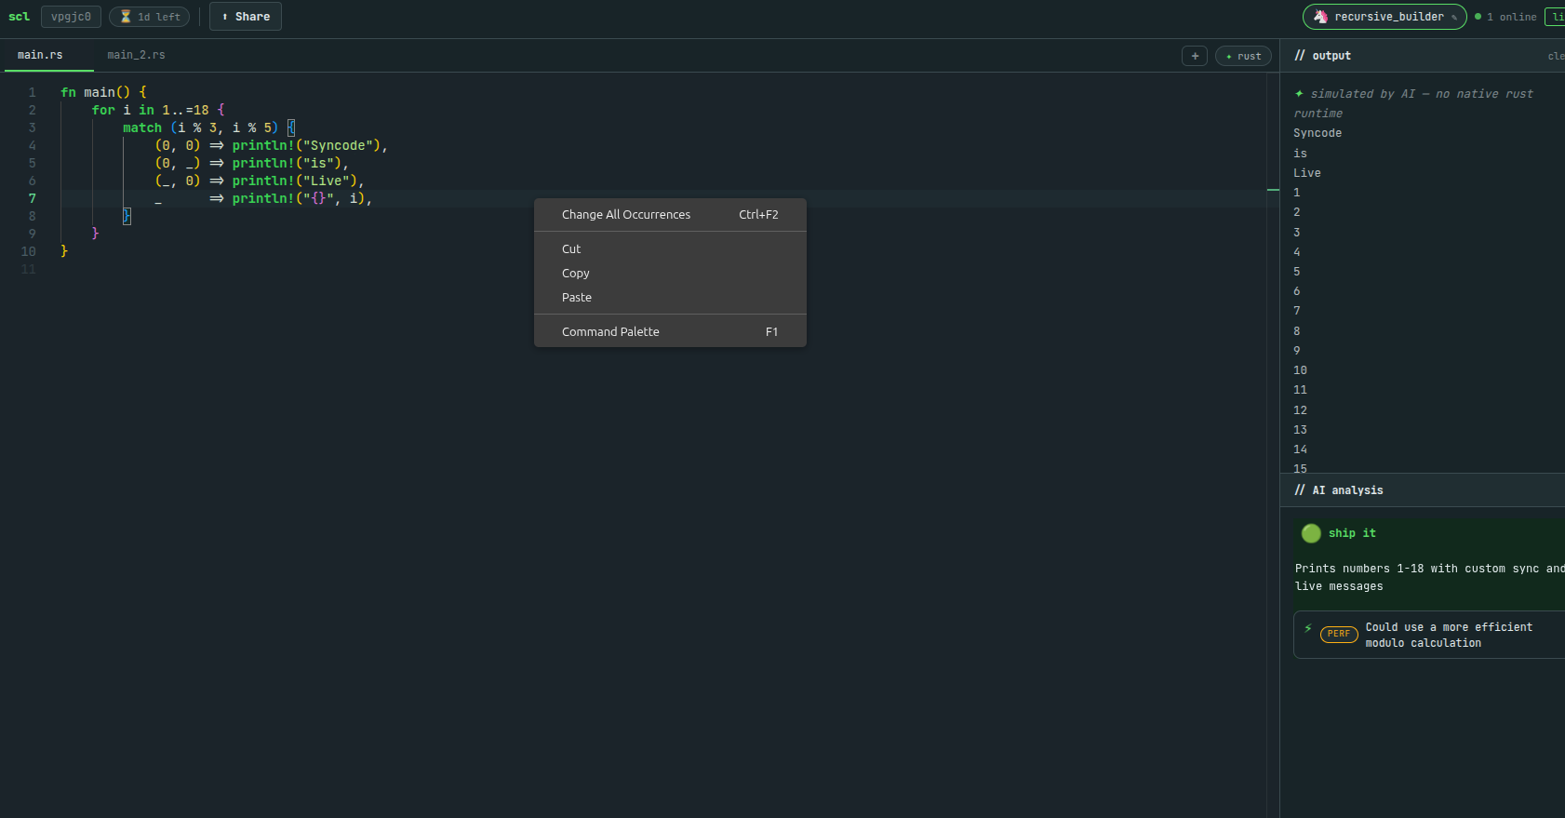Open the rust language selector

tap(1243, 56)
